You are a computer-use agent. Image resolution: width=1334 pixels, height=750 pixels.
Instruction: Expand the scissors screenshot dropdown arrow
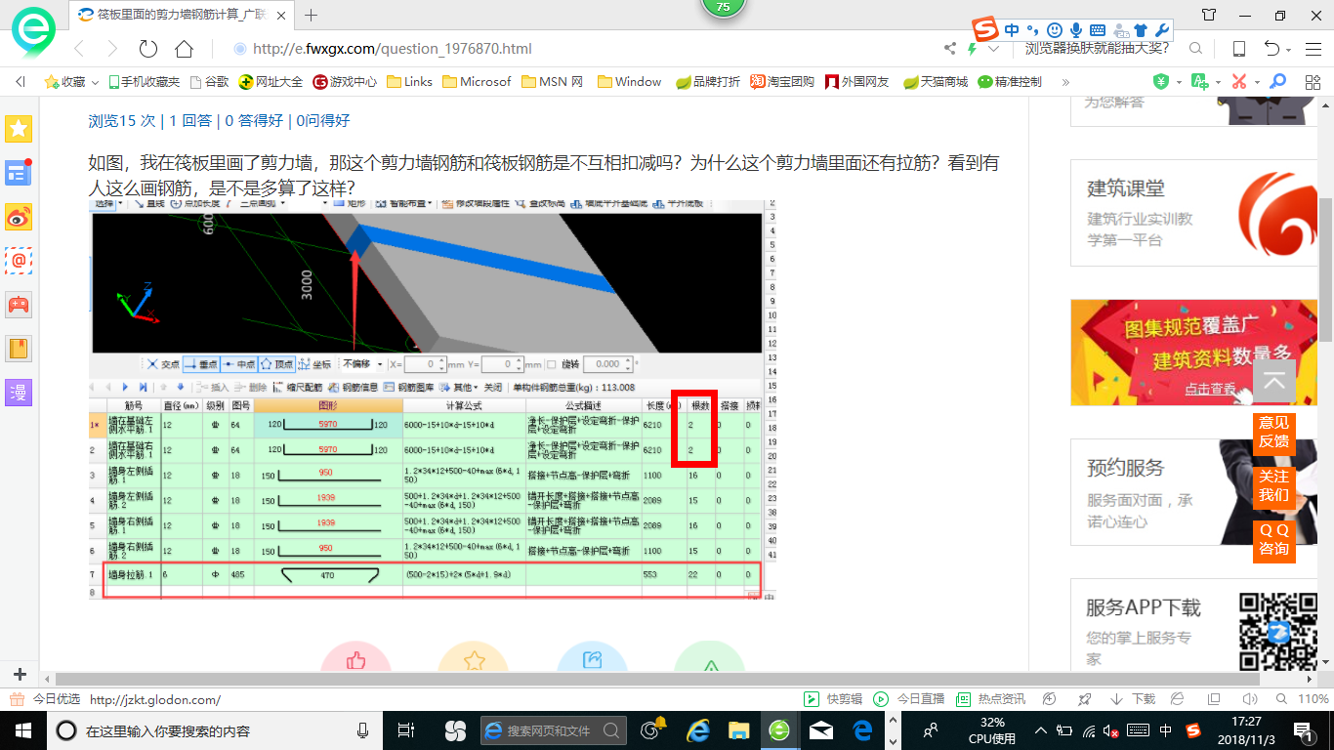(x=1257, y=82)
